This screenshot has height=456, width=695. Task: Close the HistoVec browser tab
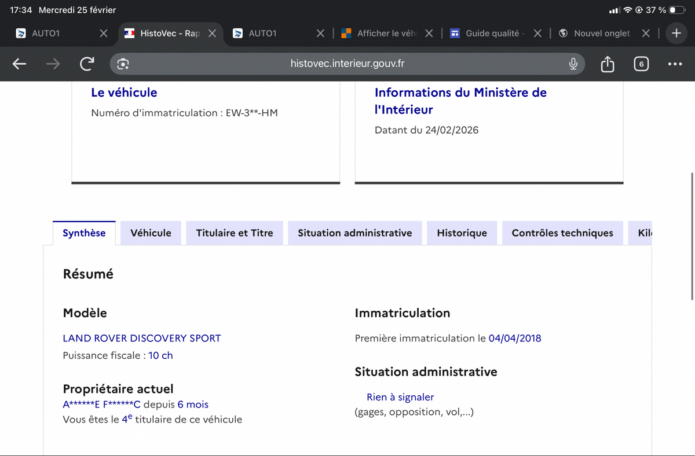point(212,34)
